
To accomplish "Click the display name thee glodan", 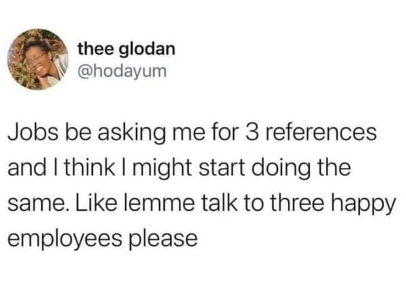I will tap(127, 49).
